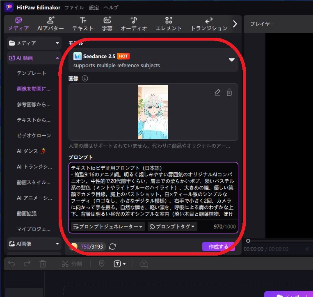Click the 分割 scissors tool

[x=72, y=264]
